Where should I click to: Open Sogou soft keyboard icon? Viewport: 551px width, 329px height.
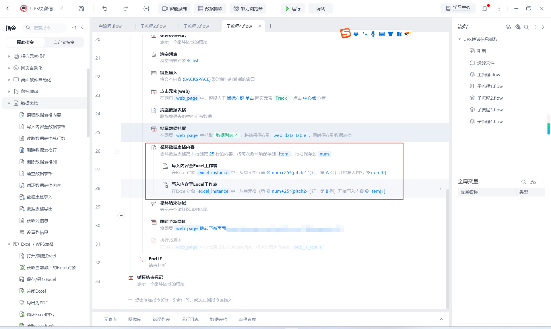[382, 34]
